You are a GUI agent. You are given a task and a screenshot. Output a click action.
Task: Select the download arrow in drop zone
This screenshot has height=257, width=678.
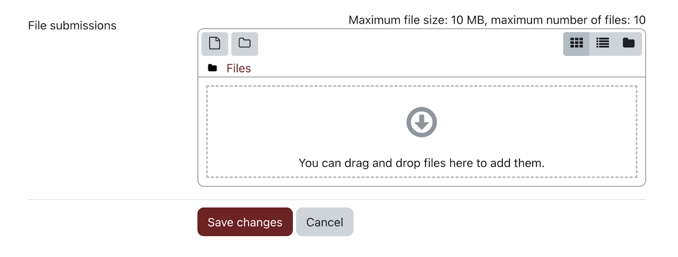pos(422,122)
